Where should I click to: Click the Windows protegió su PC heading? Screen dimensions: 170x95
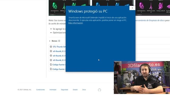pos(88,11)
